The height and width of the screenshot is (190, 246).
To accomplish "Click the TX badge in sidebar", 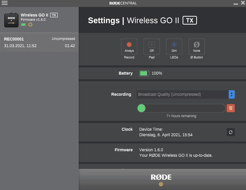I will point(54,15).
